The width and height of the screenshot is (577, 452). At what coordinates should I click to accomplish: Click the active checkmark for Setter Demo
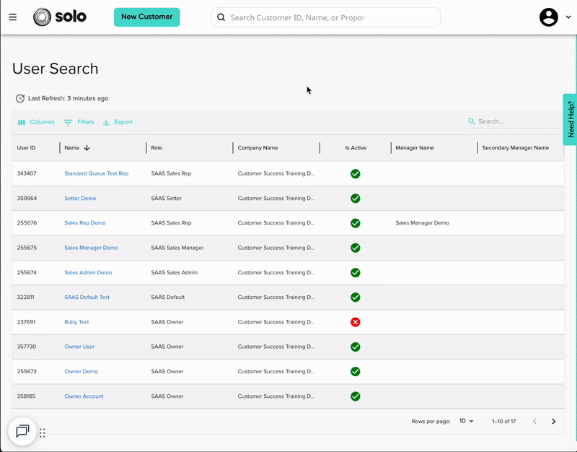coord(355,198)
